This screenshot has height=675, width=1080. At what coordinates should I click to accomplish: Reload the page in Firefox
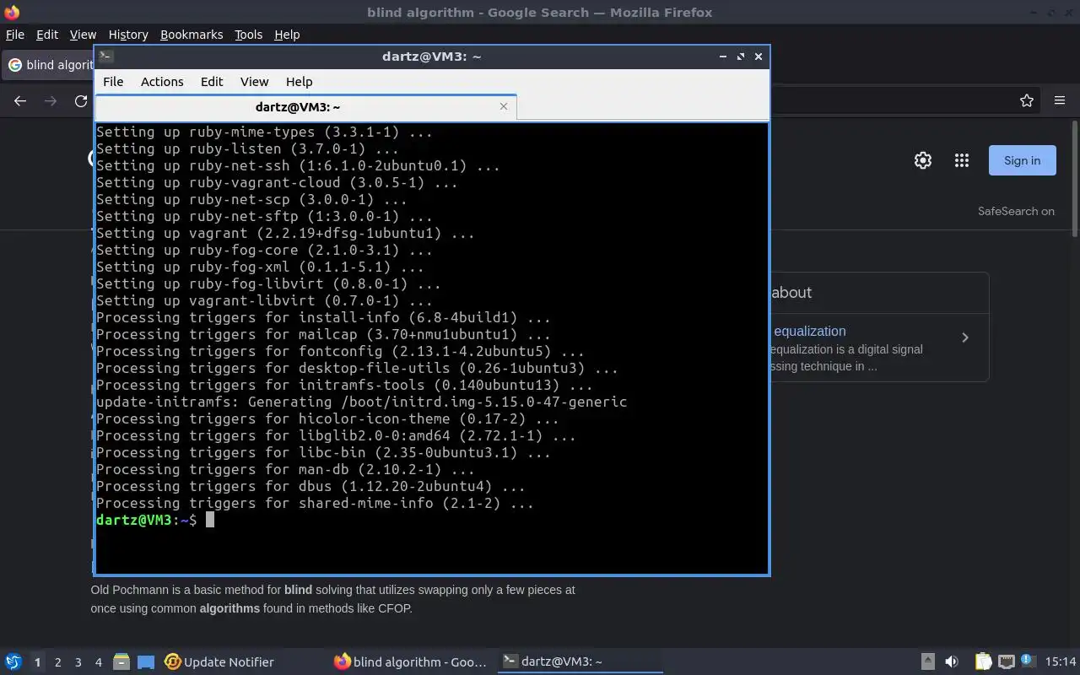pyautogui.click(x=81, y=100)
